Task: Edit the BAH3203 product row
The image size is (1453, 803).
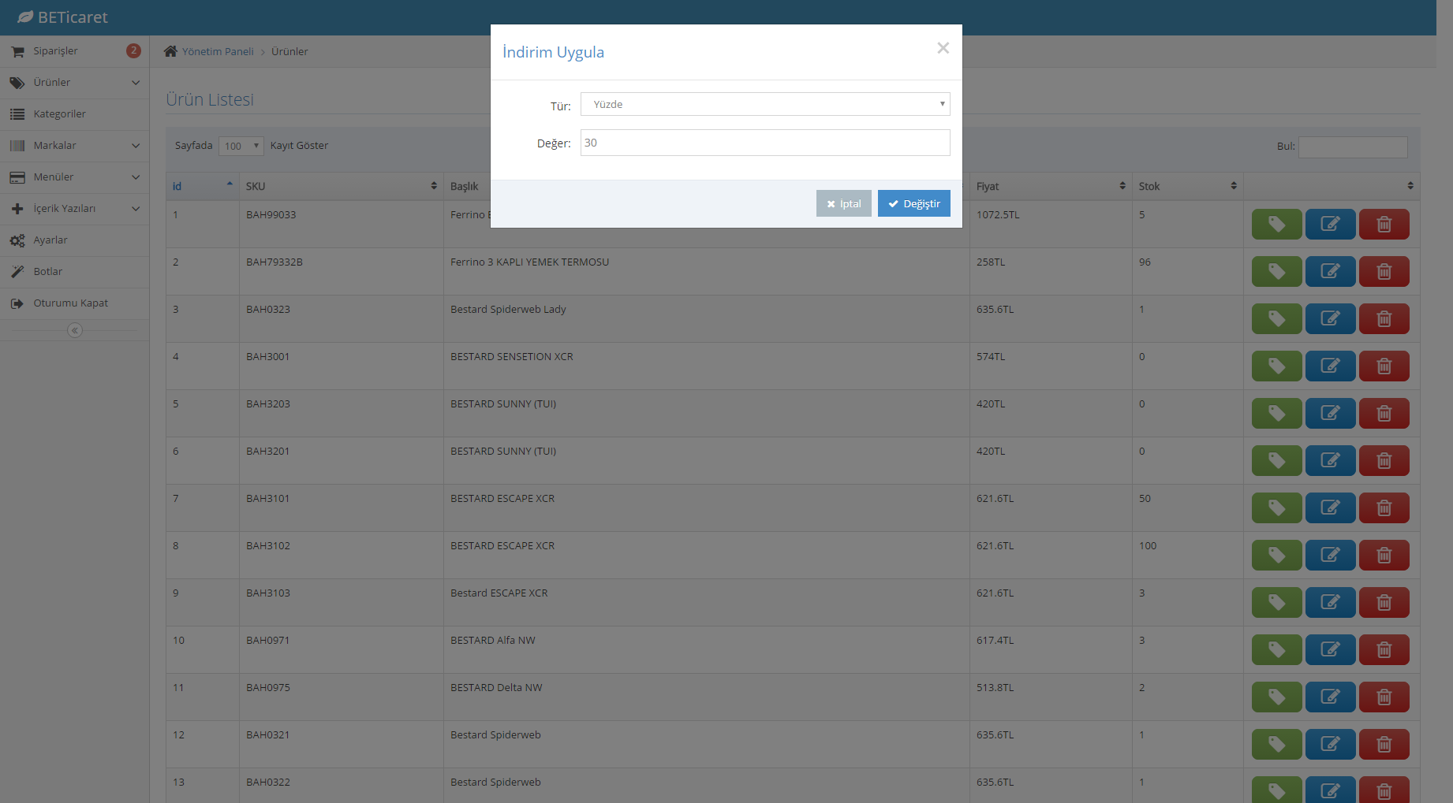Action: coord(1330,414)
